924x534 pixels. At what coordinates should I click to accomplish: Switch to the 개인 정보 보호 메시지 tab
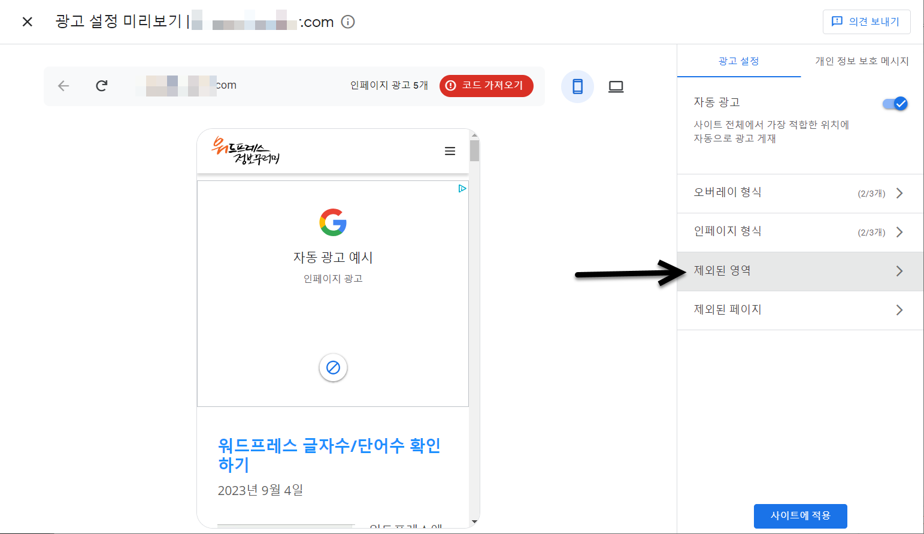(x=862, y=61)
